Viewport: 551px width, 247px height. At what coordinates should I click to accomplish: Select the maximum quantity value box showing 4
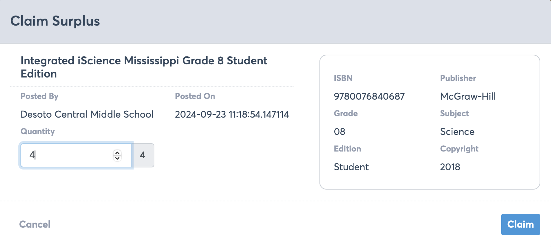click(x=143, y=155)
